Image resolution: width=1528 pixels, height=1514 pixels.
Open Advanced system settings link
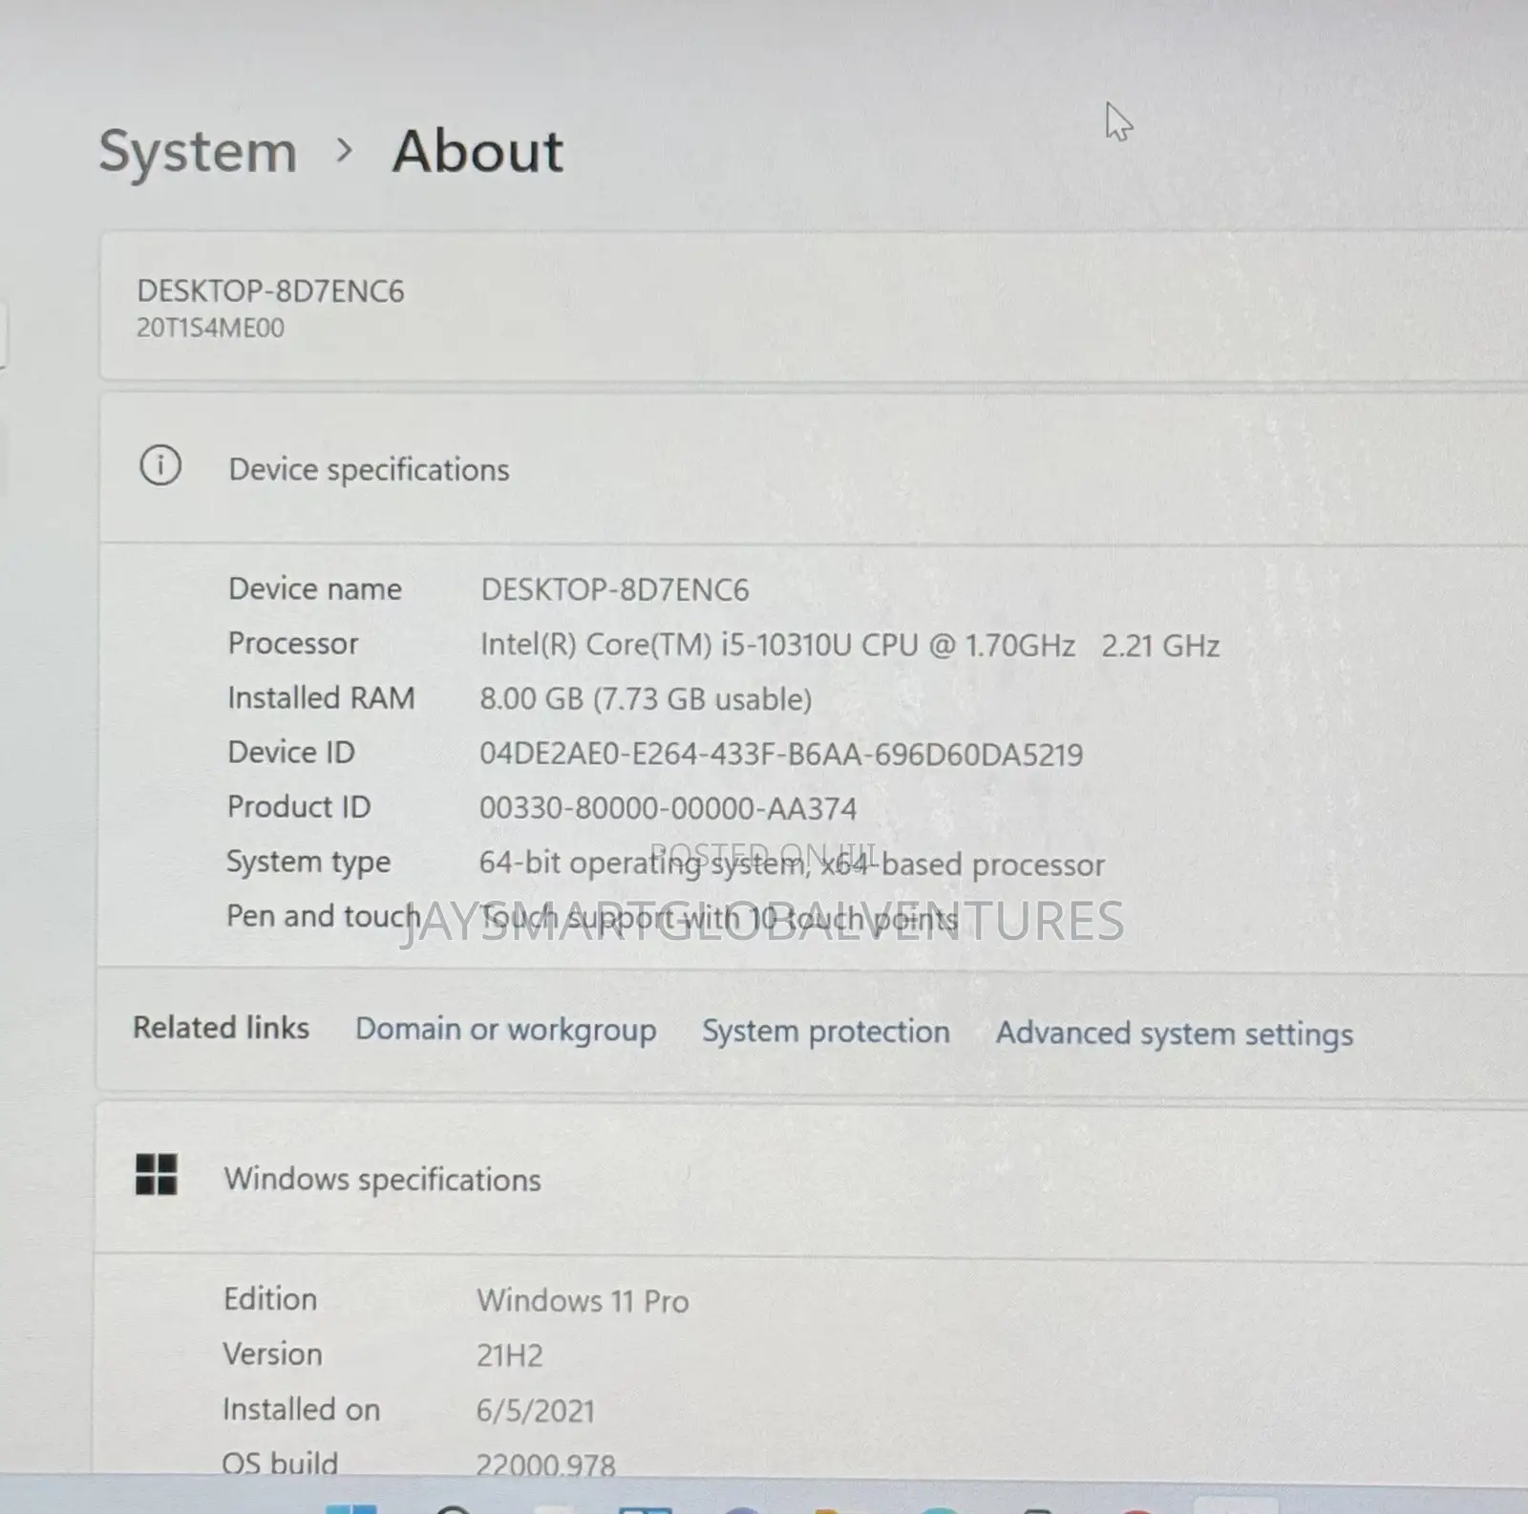[x=1175, y=1034]
